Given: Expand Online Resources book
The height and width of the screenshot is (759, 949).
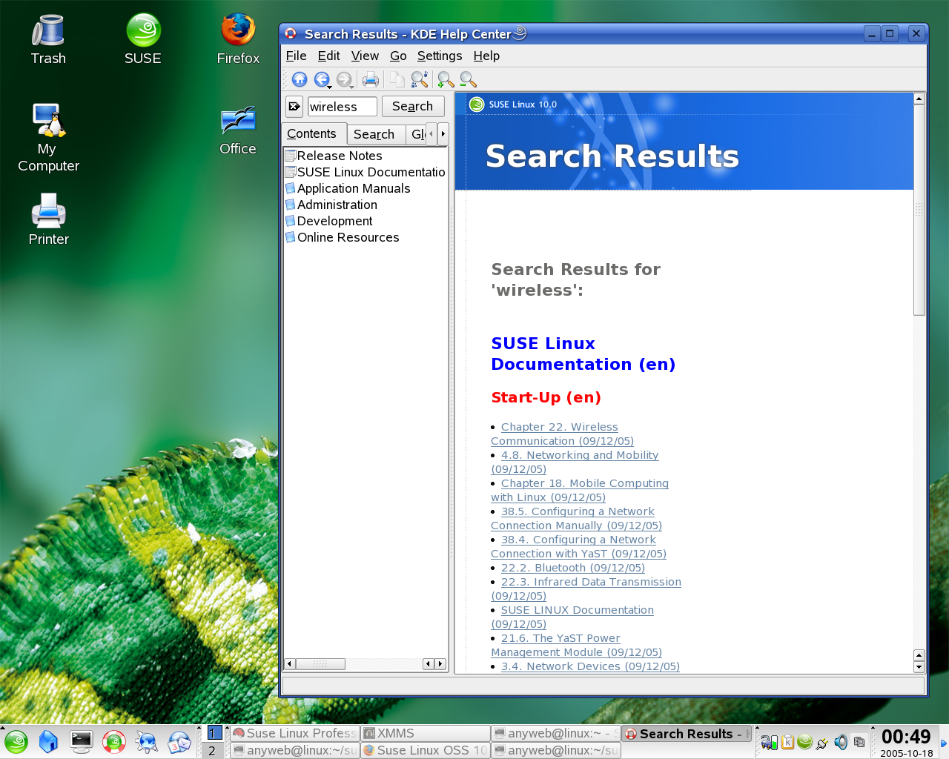Looking at the screenshot, I should point(343,237).
